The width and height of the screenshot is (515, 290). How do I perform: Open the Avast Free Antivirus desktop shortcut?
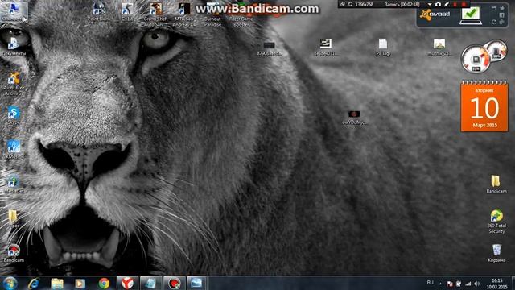coord(14,84)
